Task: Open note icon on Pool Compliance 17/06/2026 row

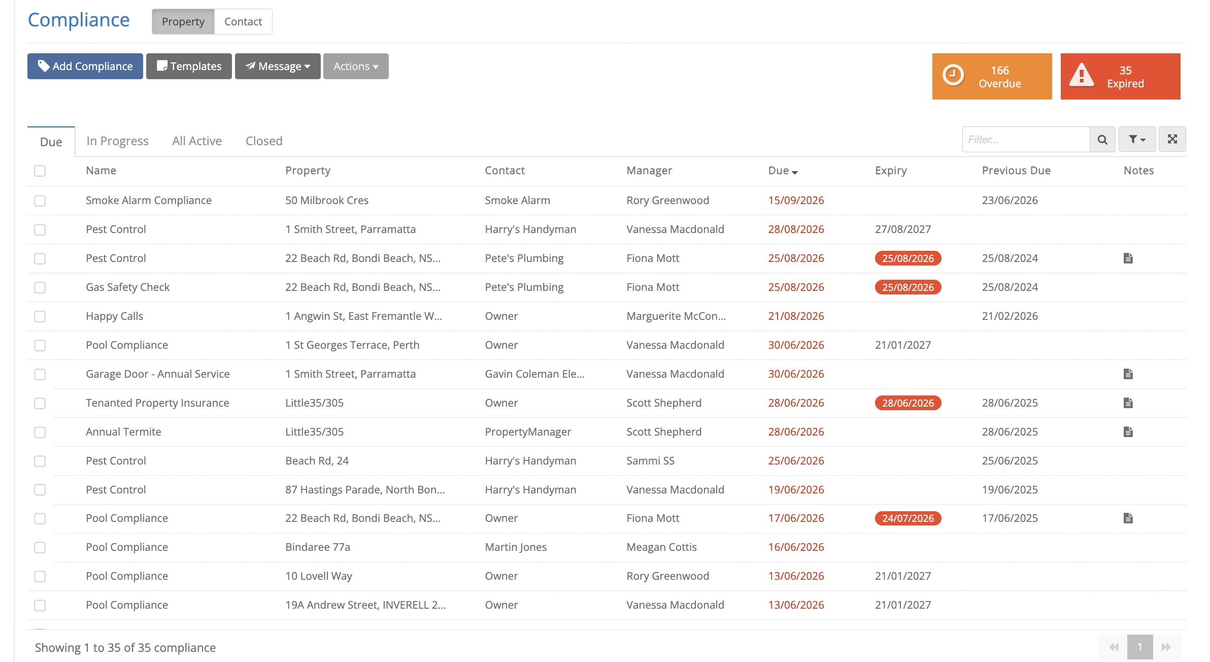Action: pos(1128,518)
